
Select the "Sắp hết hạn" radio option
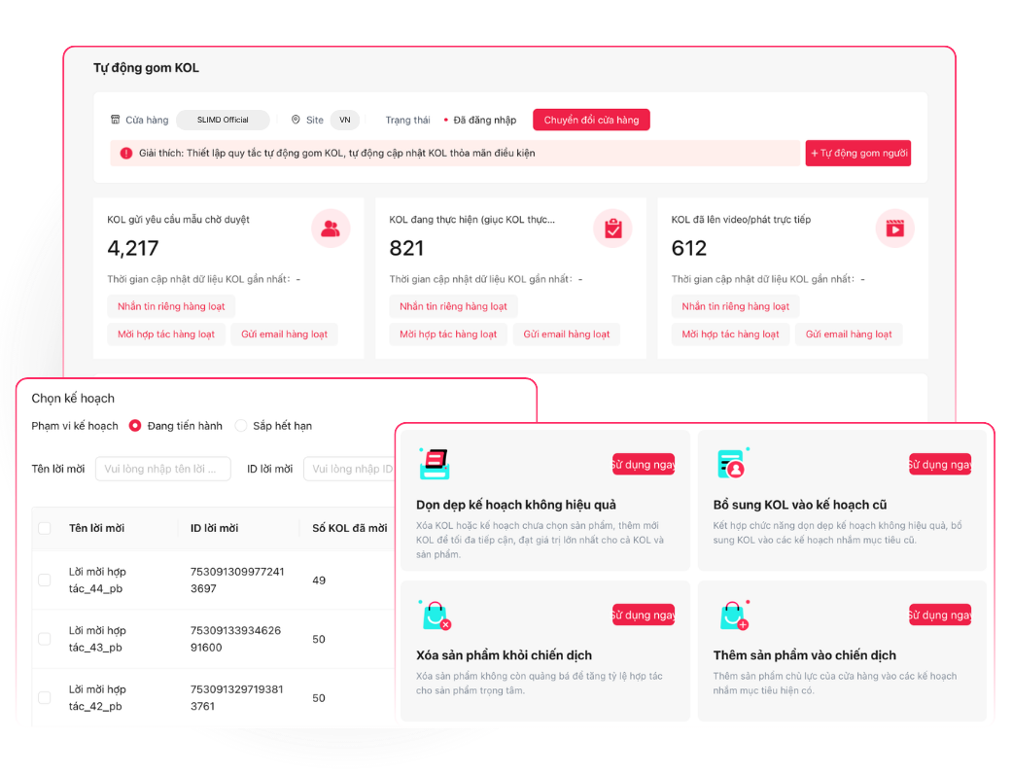tap(241, 426)
